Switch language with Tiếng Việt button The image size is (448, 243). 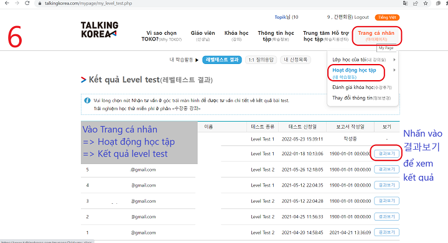pyautogui.click(x=387, y=17)
